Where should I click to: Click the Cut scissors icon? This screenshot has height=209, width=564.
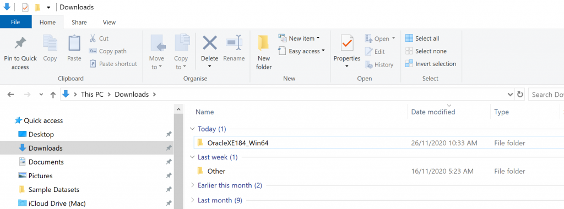pyautogui.click(x=93, y=38)
